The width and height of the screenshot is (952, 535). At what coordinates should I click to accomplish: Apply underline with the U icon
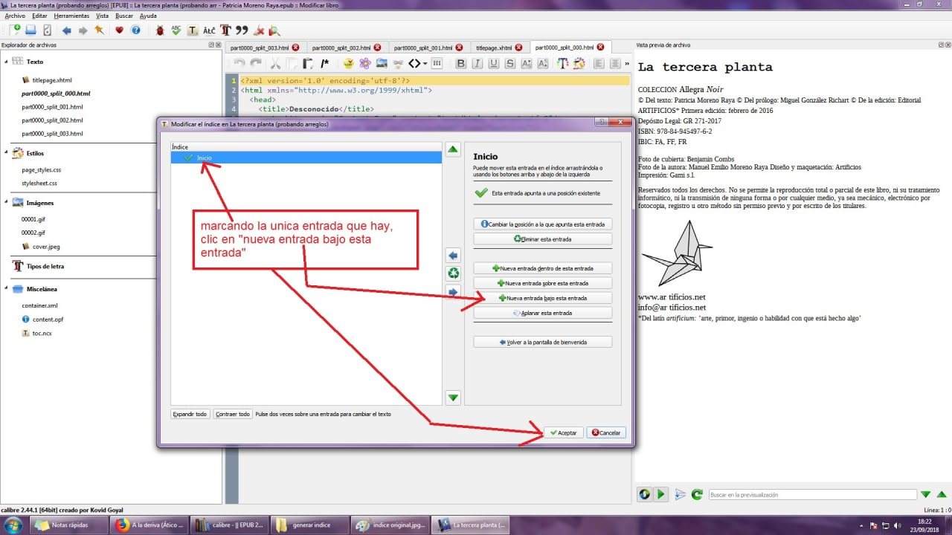pos(494,64)
